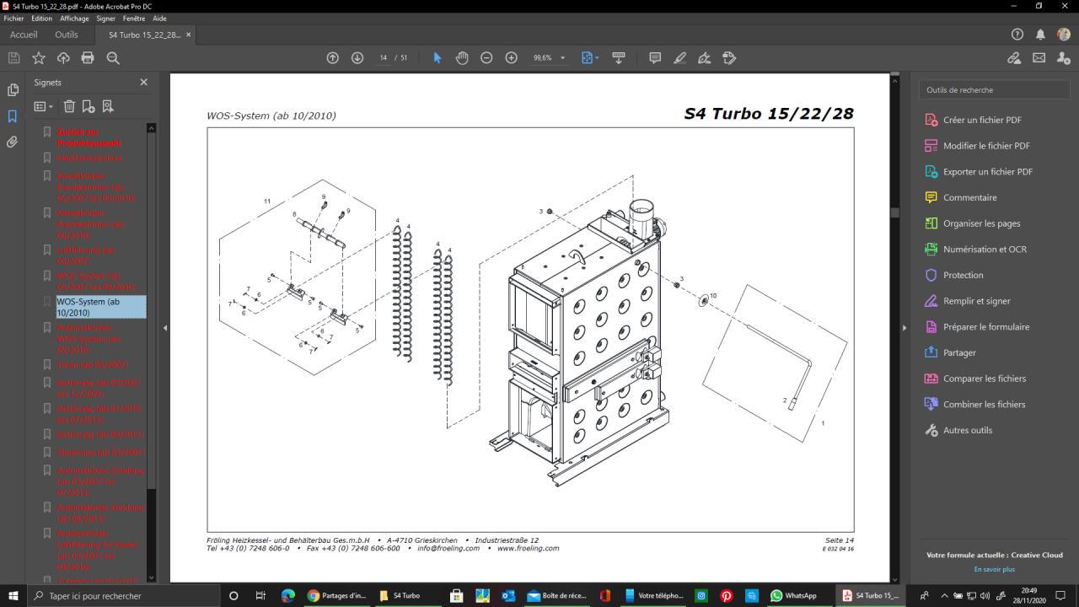Go to the next page
Image resolution: width=1079 pixels, height=607 pixels.
357,58
